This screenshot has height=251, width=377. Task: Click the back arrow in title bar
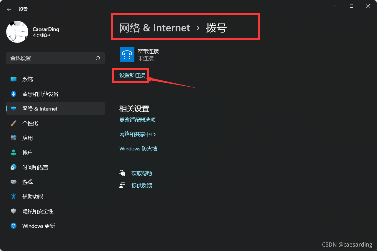(x=9, y=9)
